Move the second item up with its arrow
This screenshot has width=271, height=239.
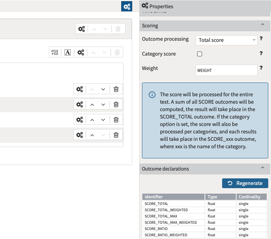(x=92, y=104)
